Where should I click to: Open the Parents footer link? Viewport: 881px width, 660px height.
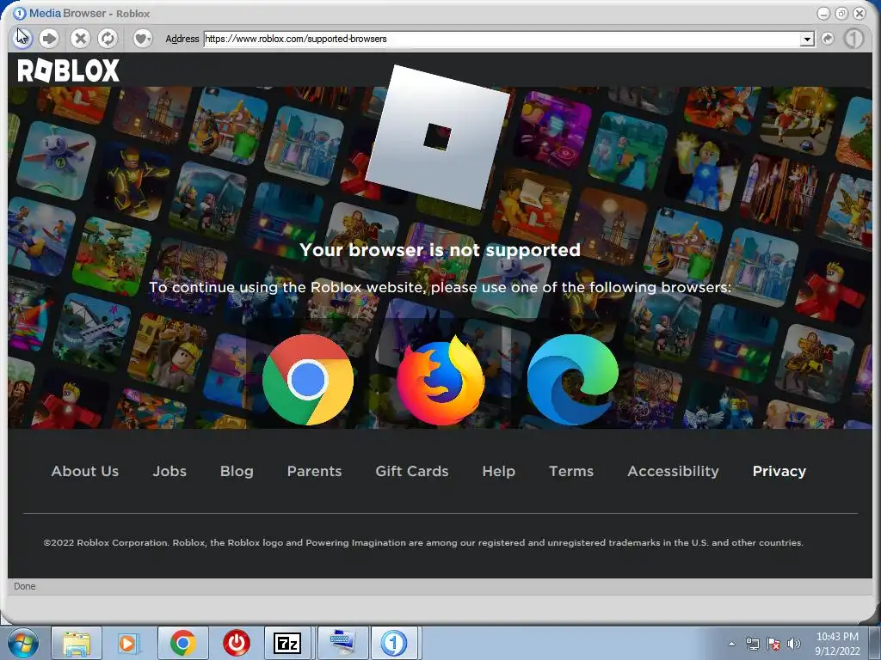coord(314,472)
